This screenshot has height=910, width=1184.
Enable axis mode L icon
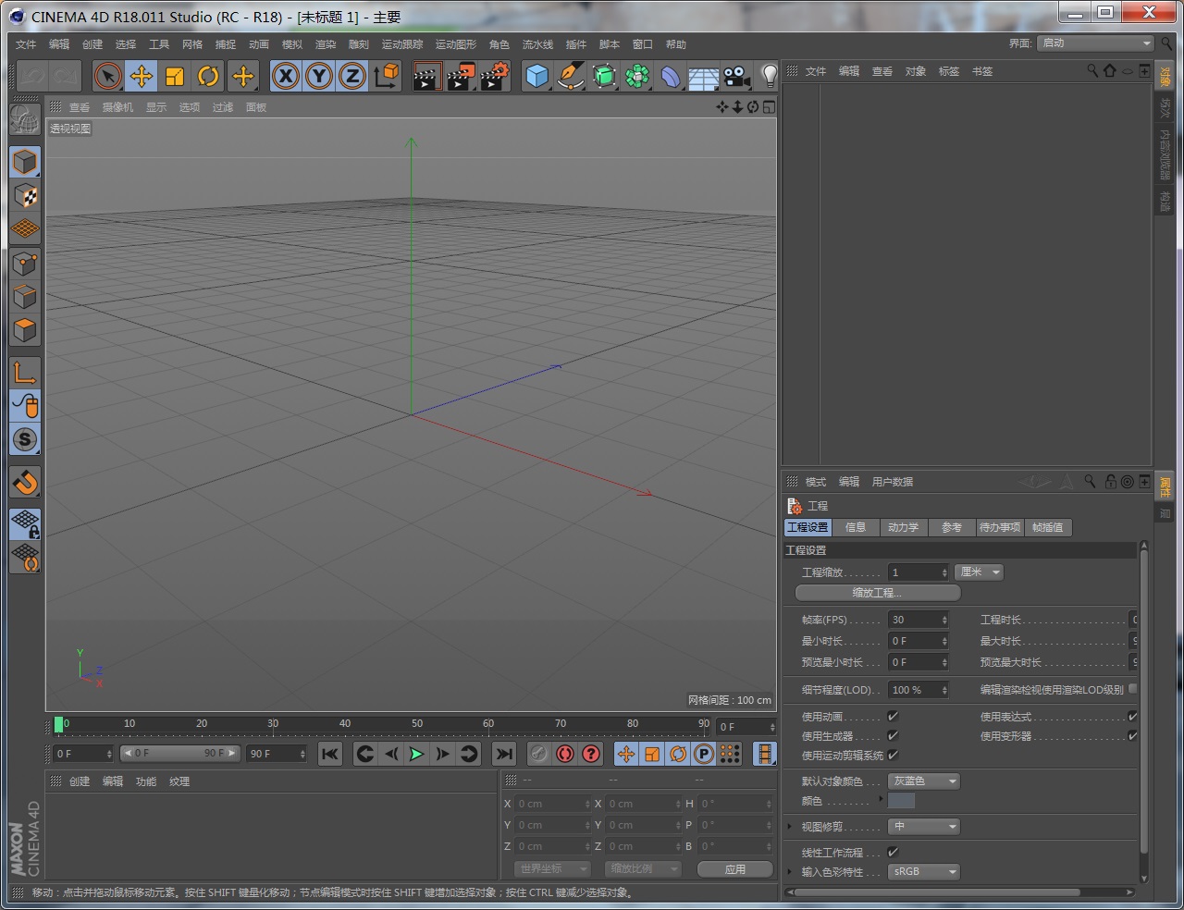(25, 373)
